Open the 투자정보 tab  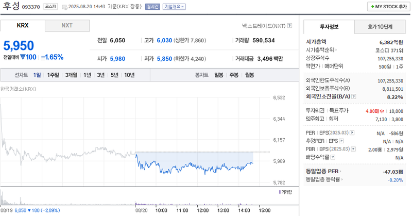(329, 27)
